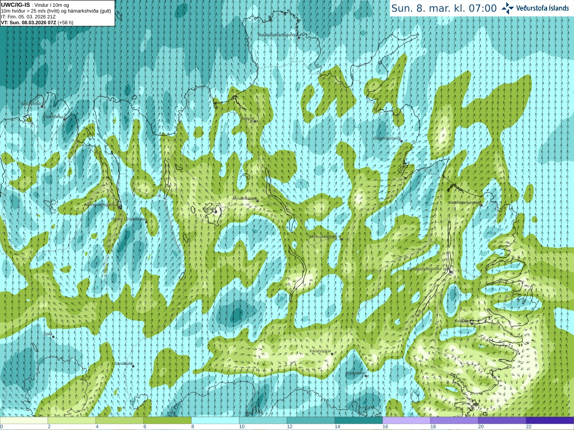Click the legend swatch above 22 m/s
Viewport: 574px width, 430px height.
[550, 421]
